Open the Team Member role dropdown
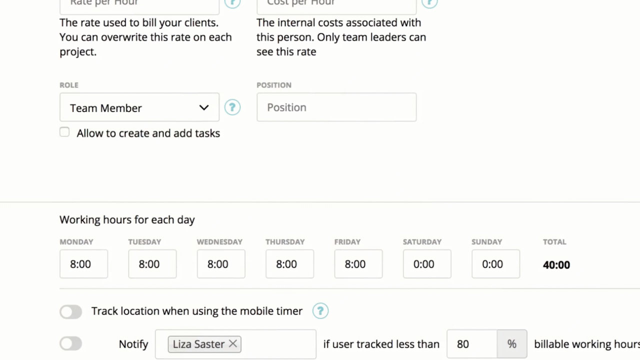 pos(139,107)
